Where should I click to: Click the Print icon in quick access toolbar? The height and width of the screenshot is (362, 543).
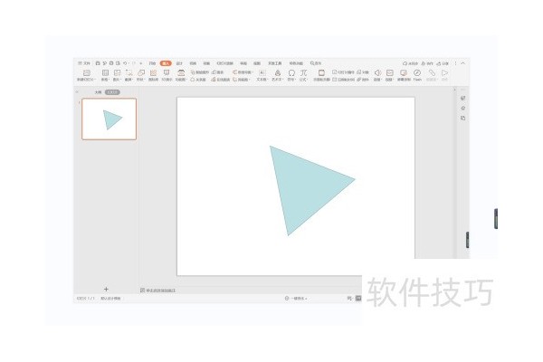[111, 63]
